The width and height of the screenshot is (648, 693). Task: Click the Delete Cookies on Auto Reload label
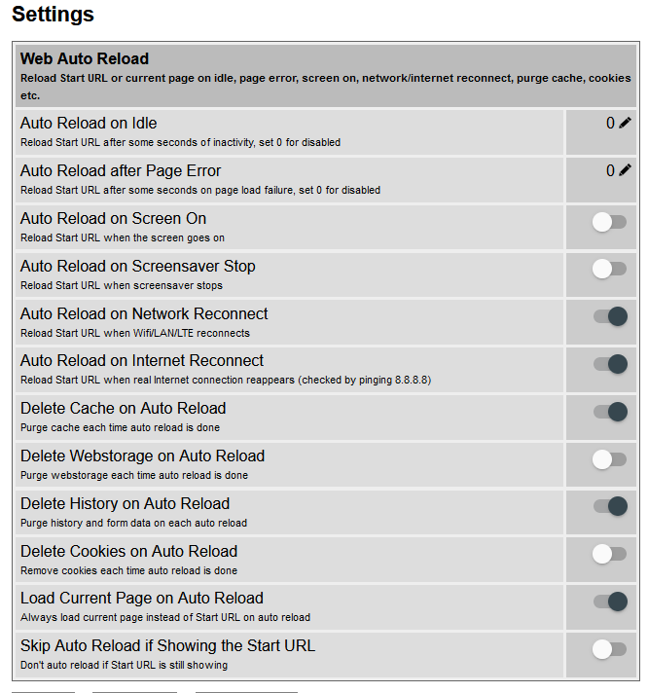tap(128, 551)
